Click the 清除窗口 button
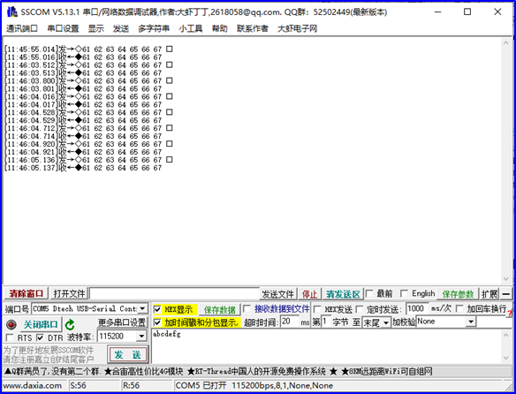This screenshot has width=516, height=394. (x=26, y=293)
